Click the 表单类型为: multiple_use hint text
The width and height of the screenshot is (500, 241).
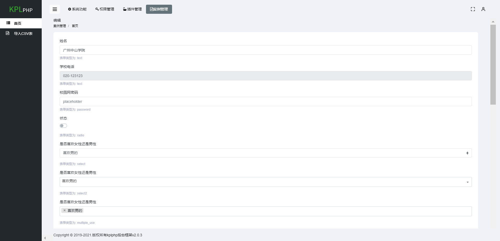(x=77, y=223)
